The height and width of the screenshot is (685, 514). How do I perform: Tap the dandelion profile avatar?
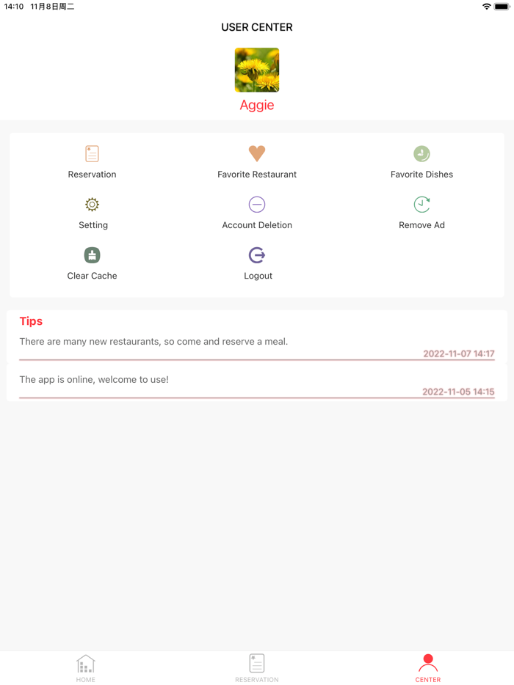point(257,70)
